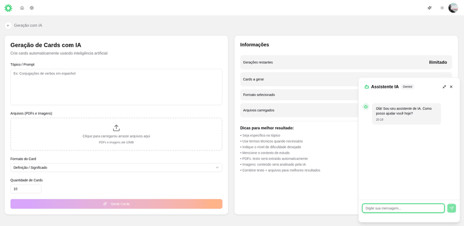Send the chat message with paper-plane button
Image resolution: width=464 pixels, height=226 pixels.
click(451, 208)
